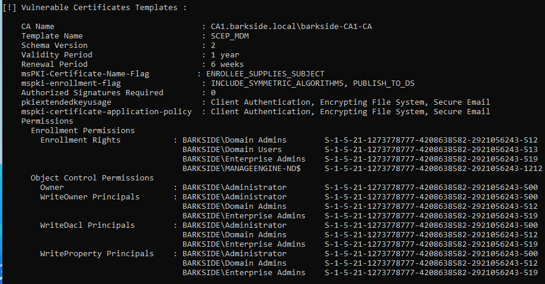
Task: Click the Enrollment Permissions heading
Action: click(82, 130)
